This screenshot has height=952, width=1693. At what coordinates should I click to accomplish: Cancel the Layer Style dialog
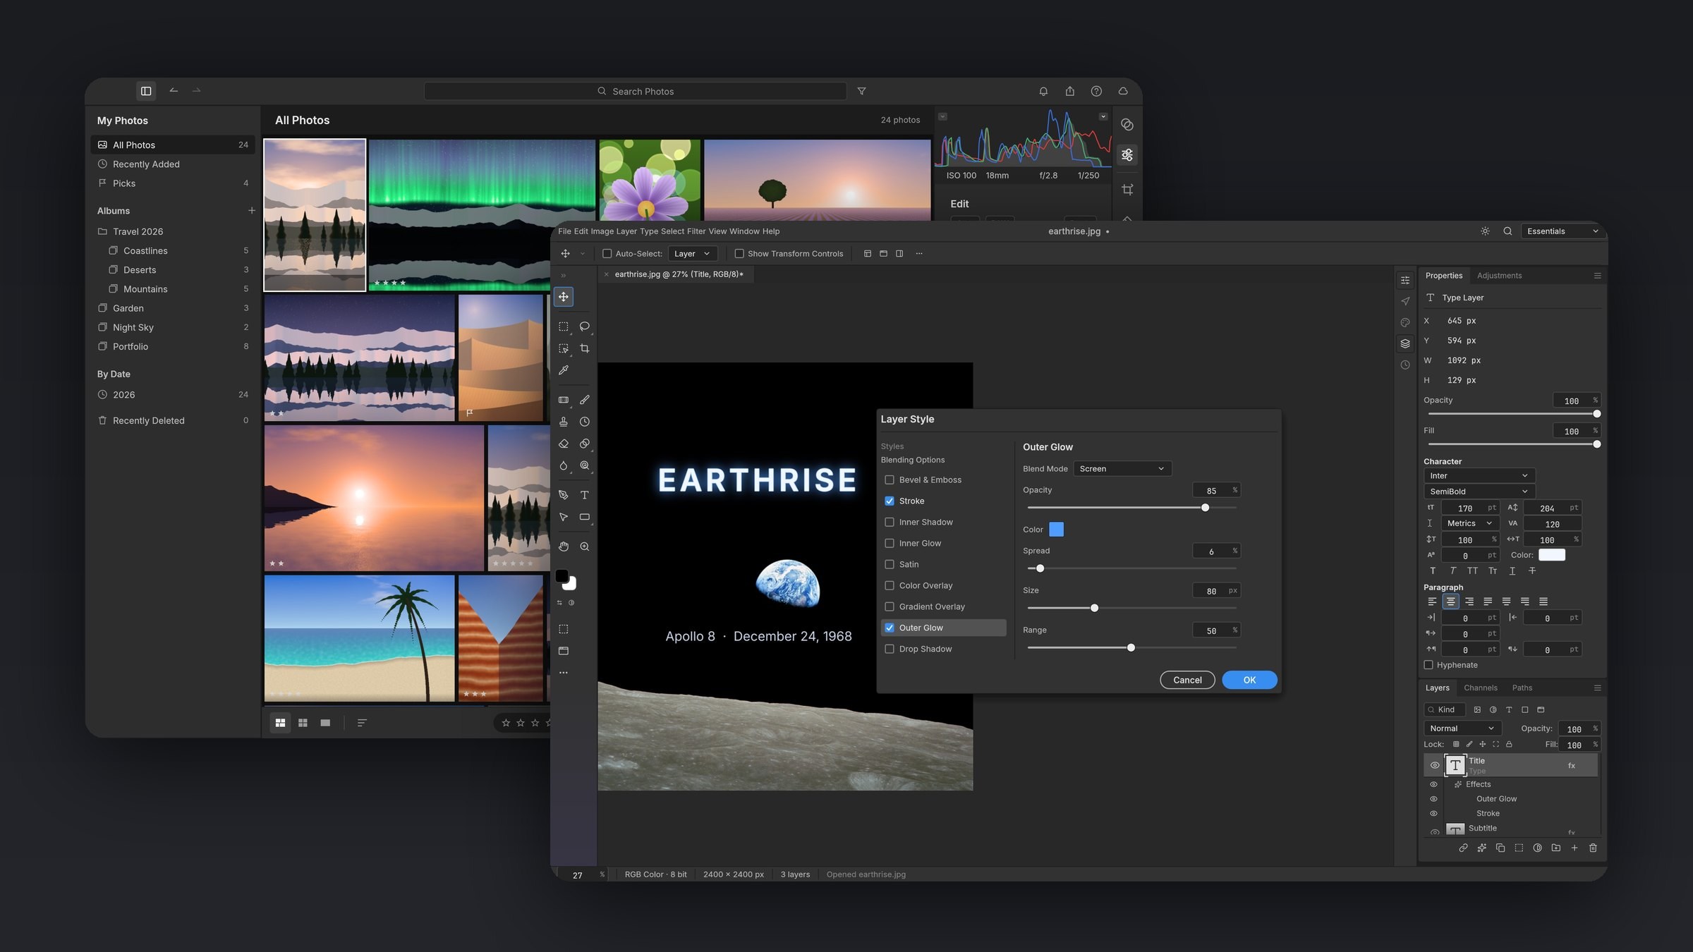[x=1187, y=680]
